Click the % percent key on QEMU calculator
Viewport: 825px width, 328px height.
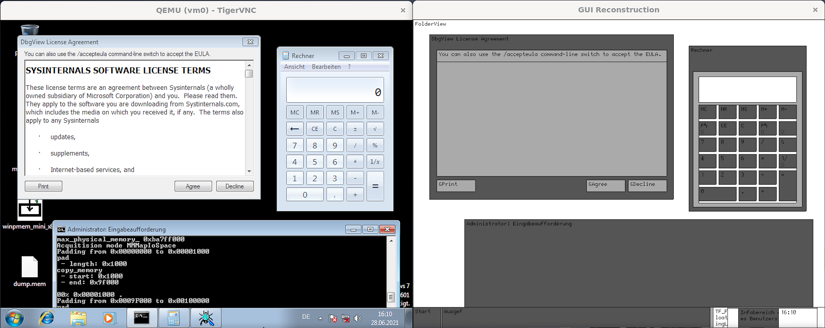pos(375,145)
